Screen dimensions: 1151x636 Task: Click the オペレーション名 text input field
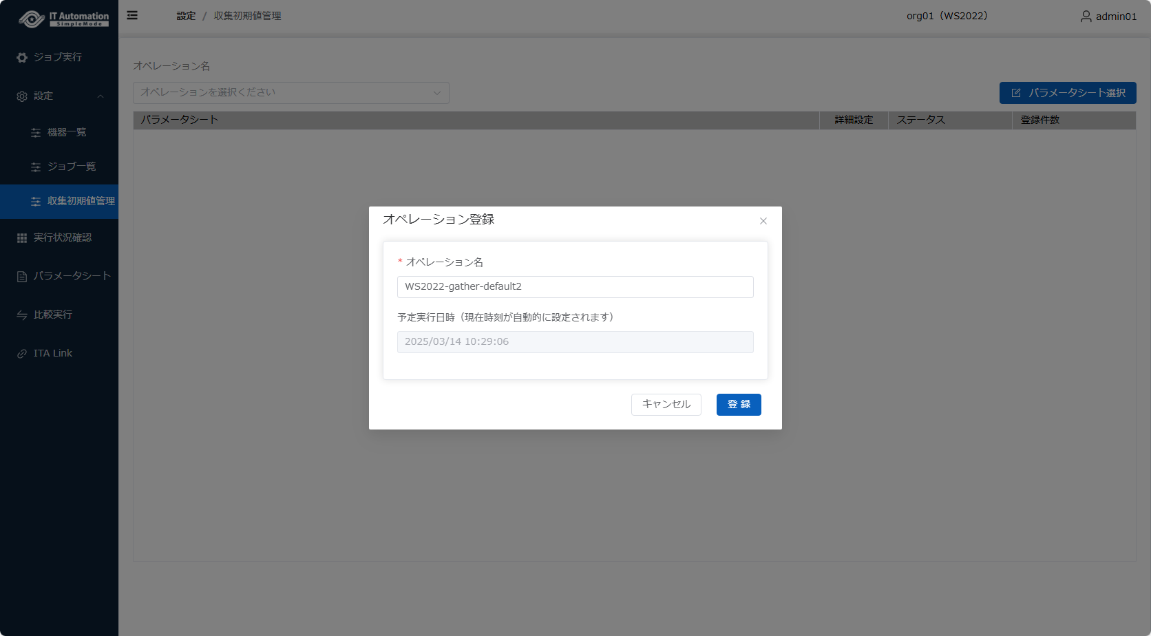tap(575, 287)
